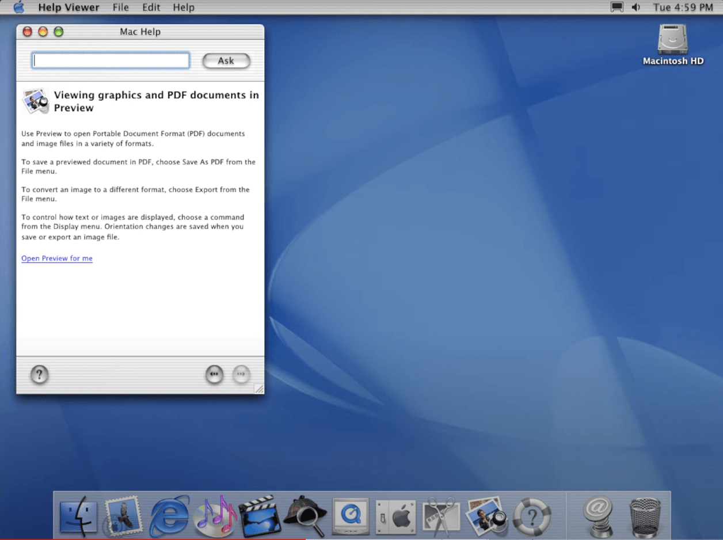Open the Apple menu

click(19, 7)
